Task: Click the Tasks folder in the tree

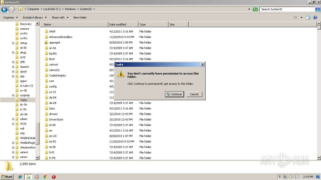Action: tap(23, 100)
